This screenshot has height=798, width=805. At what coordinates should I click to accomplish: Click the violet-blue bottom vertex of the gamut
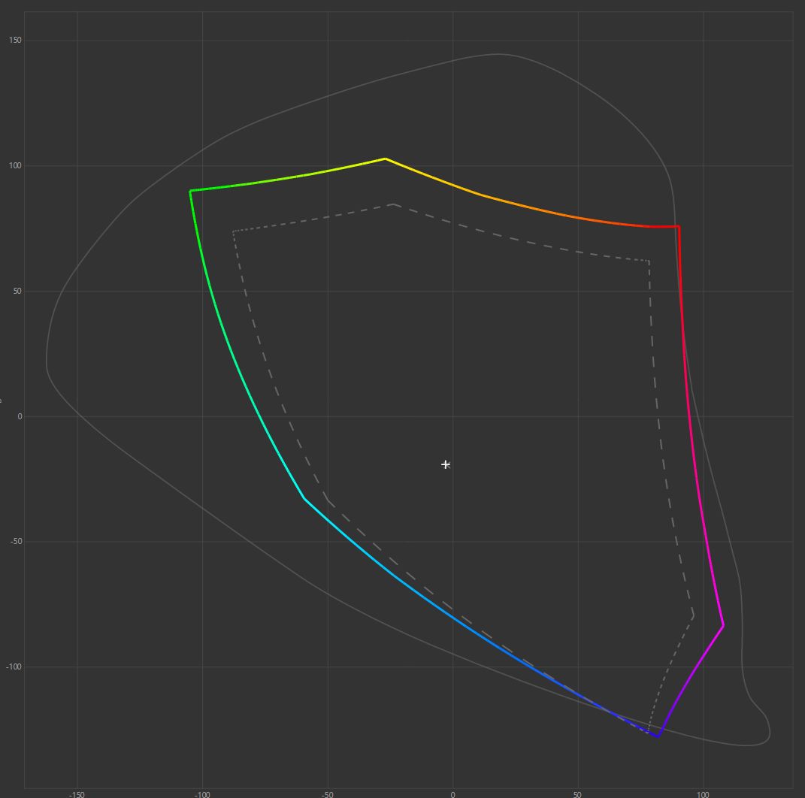point(658,736)
